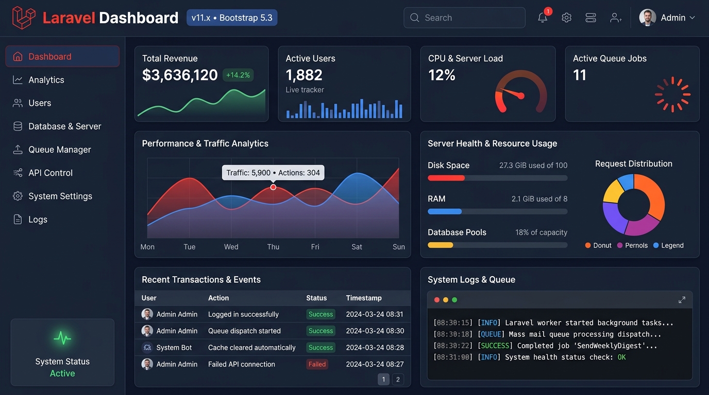709x395 pixels.
Task: Click the queue jobs spinner icon
Action: 672,95
